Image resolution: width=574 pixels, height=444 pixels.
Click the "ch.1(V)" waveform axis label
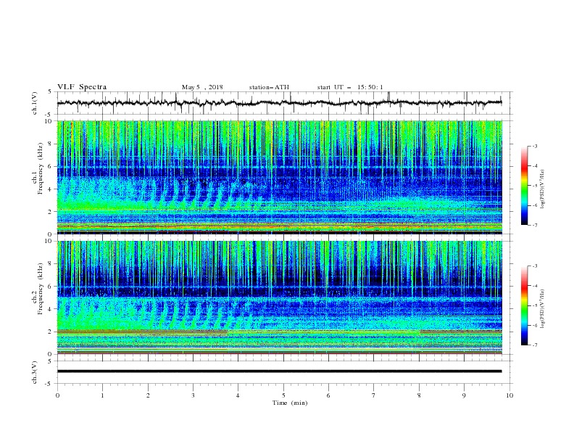35,103
